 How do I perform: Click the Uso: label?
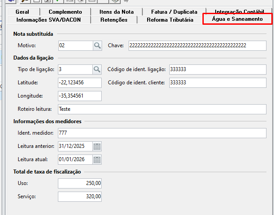coord(23,183)
